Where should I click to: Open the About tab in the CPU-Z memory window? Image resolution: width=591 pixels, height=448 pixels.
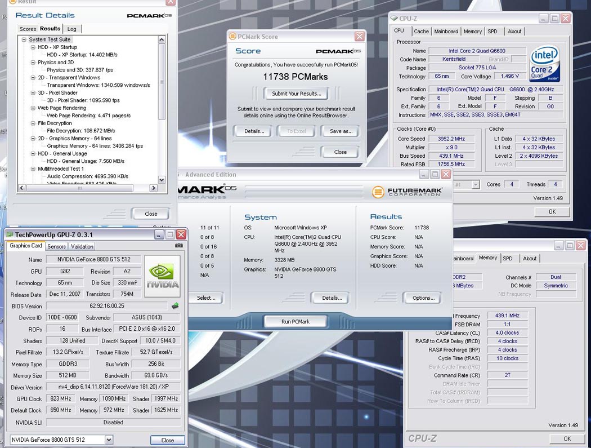tap(530, 259)
